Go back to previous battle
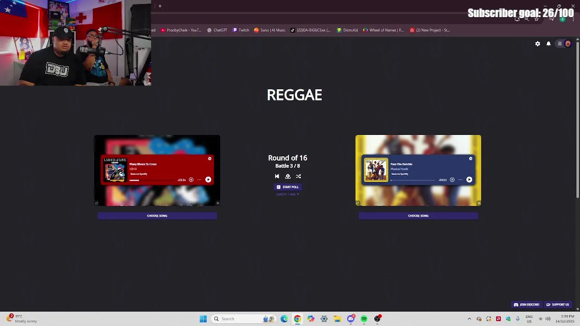Image resolution: width=580 pixels, height=326 pixels. (x=277, y=176)
